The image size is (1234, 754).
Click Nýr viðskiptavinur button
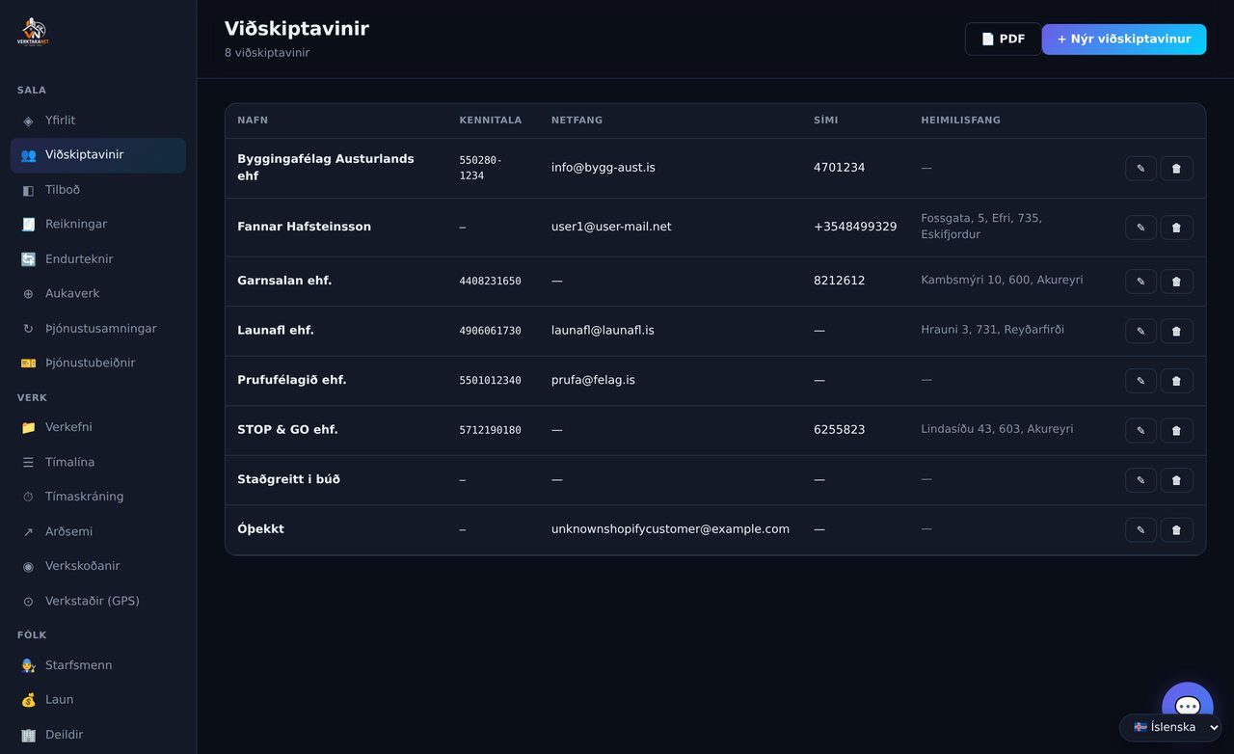pyautogui.click(x=1124, y=40)
